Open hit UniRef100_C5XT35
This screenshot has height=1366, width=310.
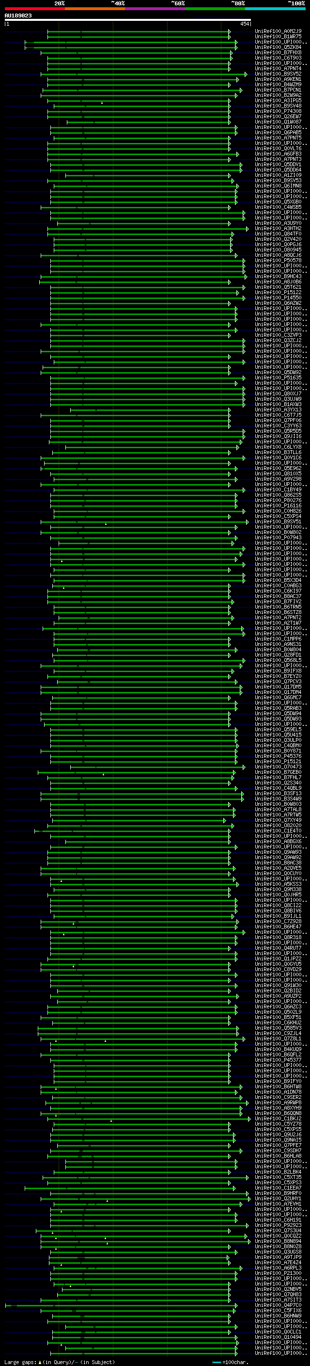tap(278, 1177)
